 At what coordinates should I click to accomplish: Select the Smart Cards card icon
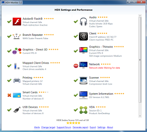pyautogui.click(x=17, y=95)
